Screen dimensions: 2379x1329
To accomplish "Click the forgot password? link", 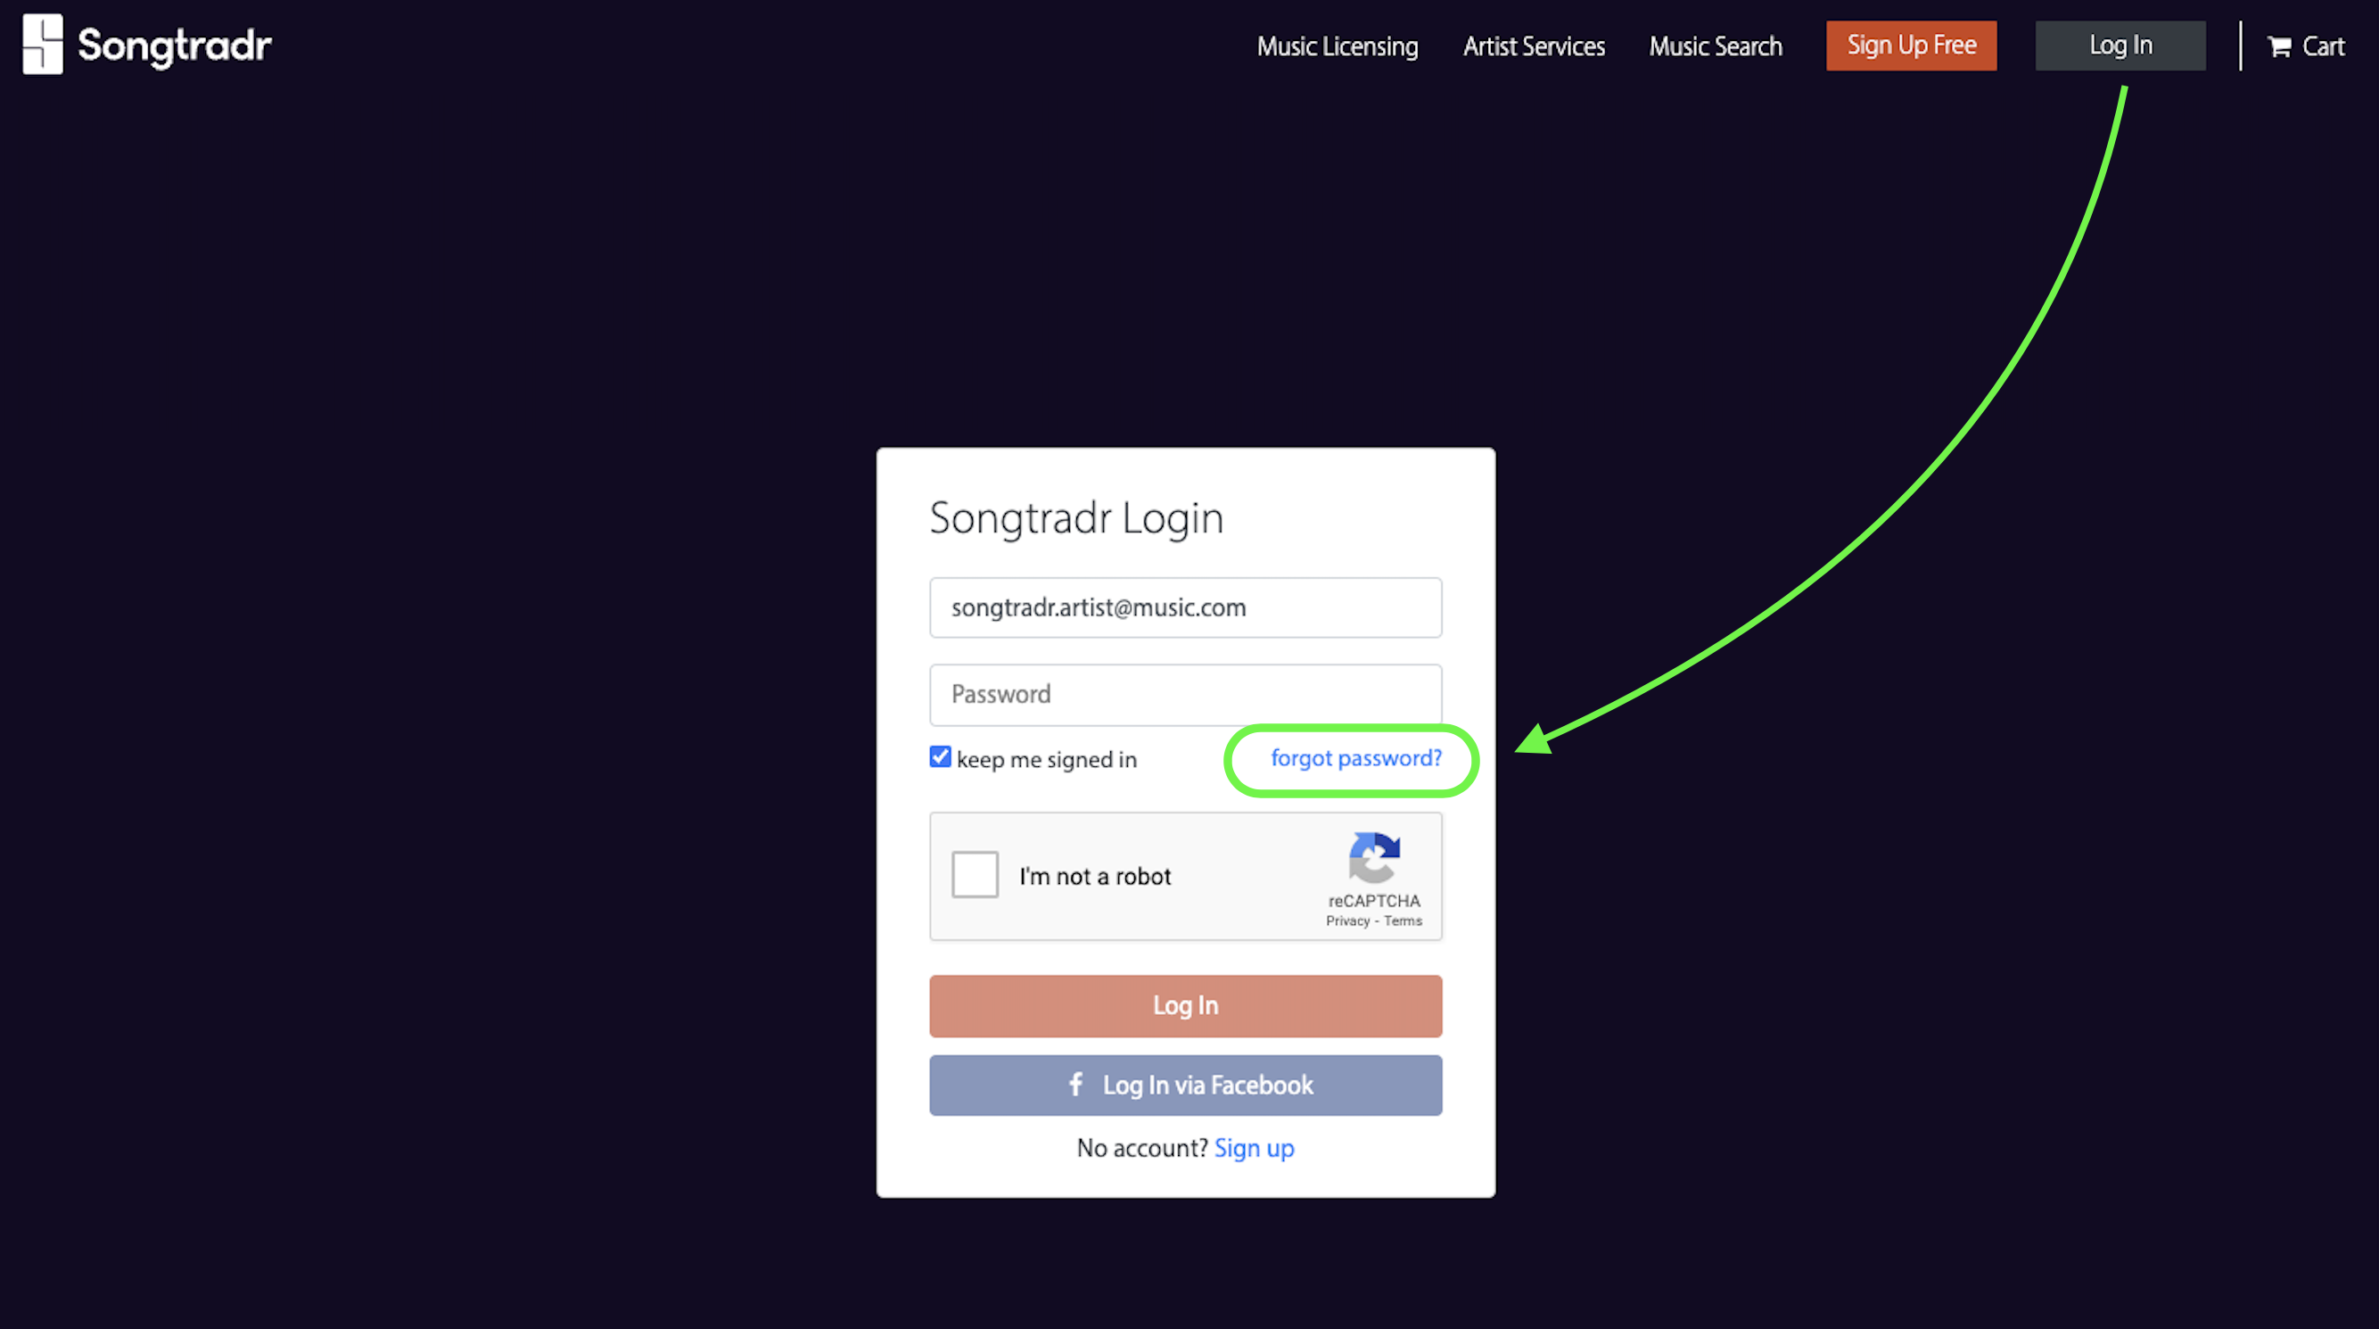I will (x=1355, y=758).
